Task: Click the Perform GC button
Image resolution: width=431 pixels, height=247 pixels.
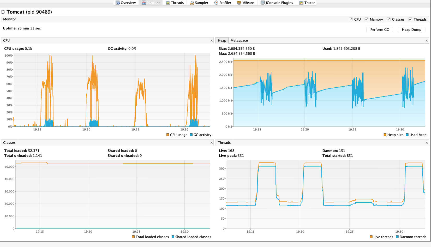Action: tap(380, 29)
